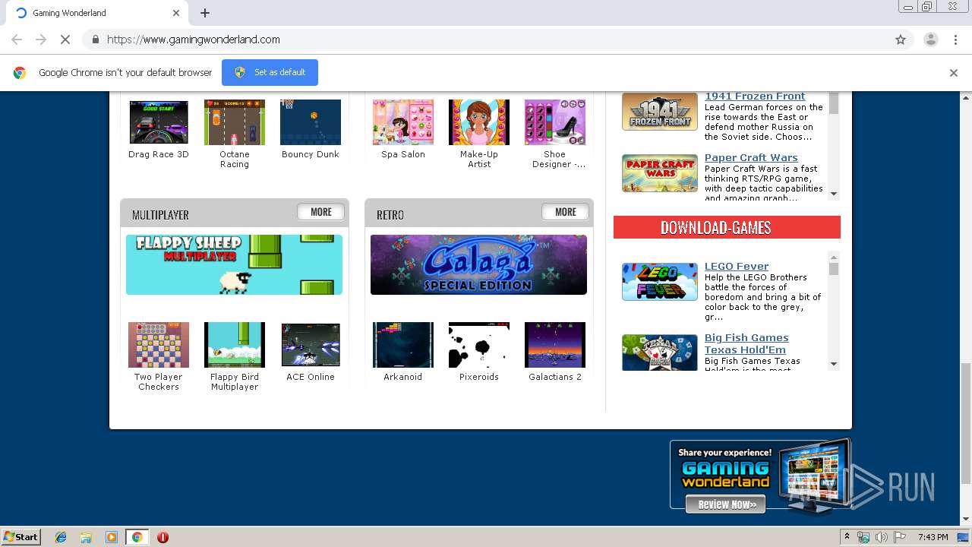Open the Galaga Special Edition banner
Viewport: 972px width, 547px height.
(x=478, y=264)
